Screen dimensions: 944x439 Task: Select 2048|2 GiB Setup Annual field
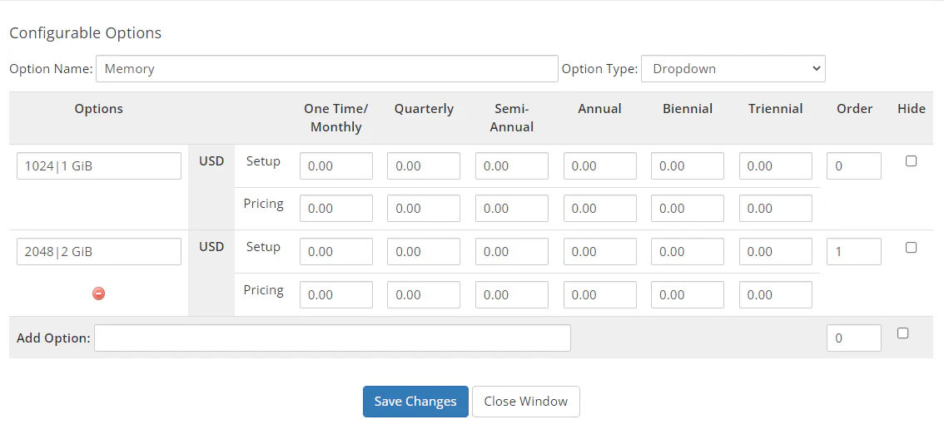click(x=599, y=252)
